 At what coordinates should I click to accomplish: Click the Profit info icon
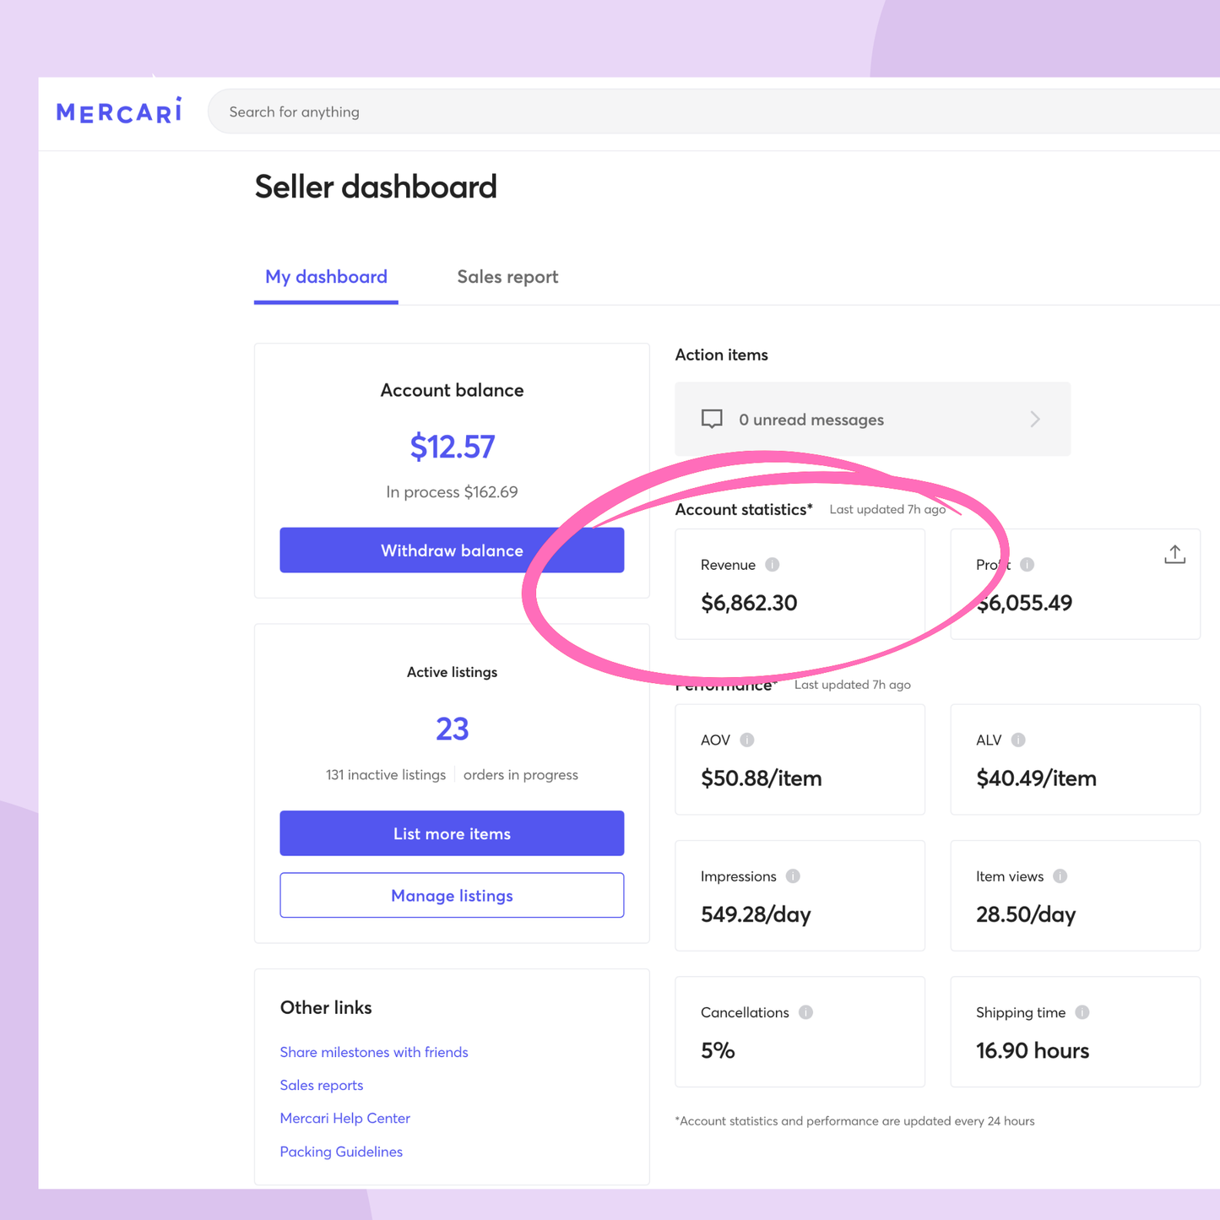coord(1027,565)
